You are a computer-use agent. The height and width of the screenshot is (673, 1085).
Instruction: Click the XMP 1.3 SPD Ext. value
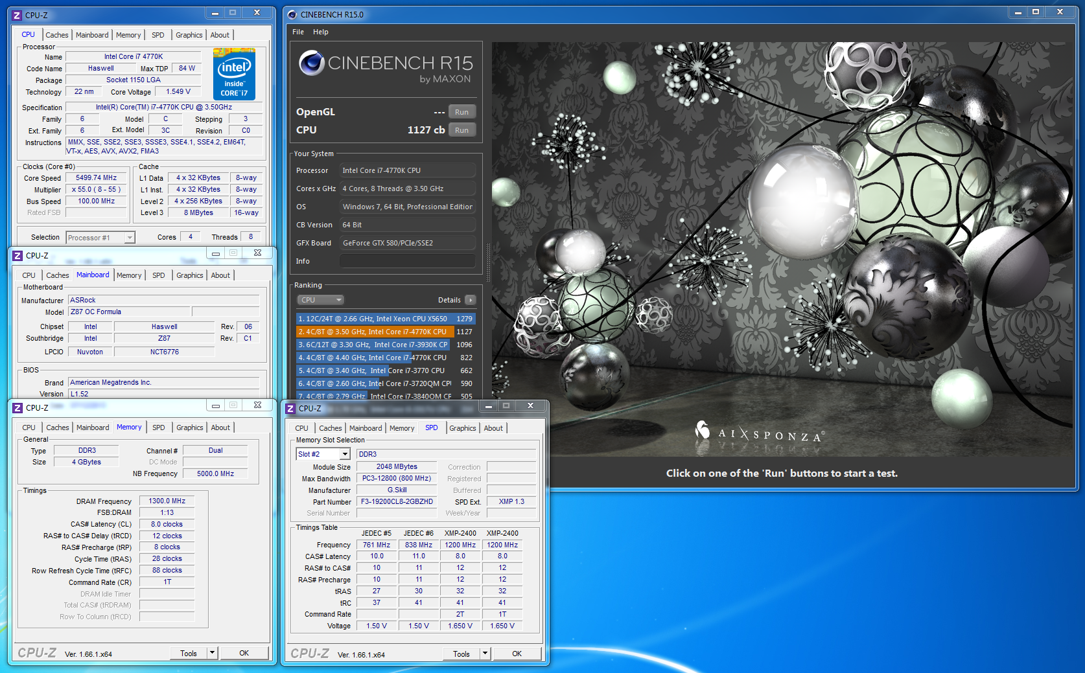(x=511, y=501)
